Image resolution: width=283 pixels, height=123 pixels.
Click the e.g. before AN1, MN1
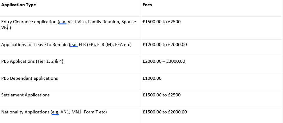56,112
